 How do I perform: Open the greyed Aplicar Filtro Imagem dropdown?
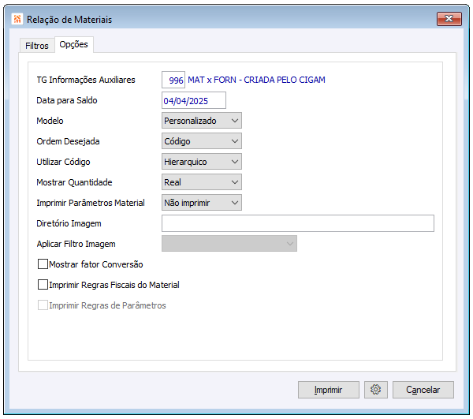coord(229,244)
